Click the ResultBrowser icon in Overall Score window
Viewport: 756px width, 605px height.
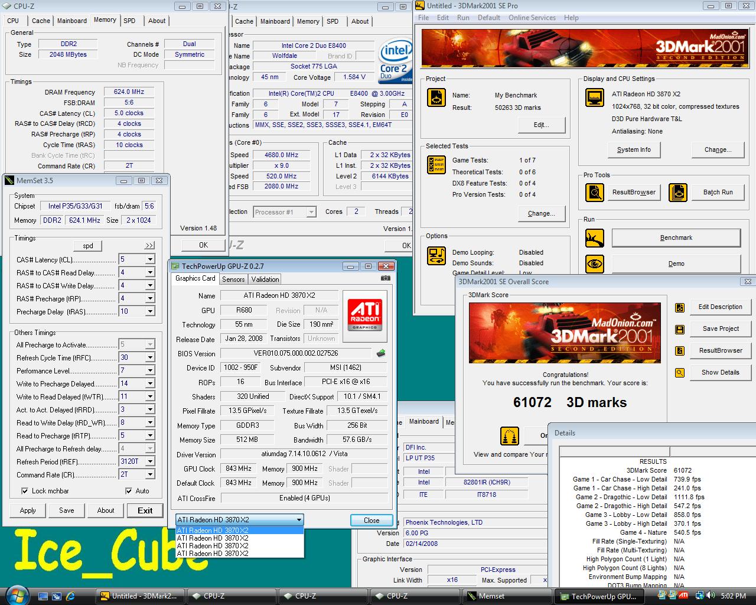click(x=680, y=351)
